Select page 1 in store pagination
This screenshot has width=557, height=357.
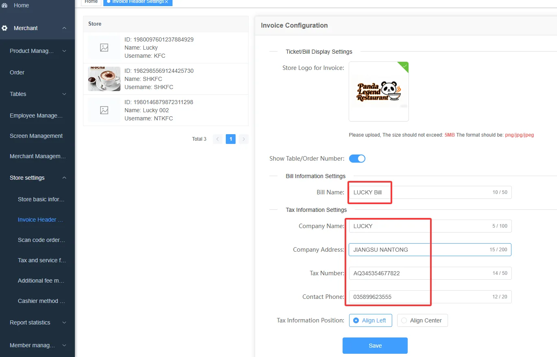click(231, 139)
